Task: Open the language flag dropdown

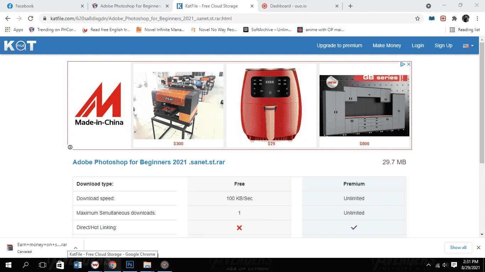Action: pyautogui.click(x=468, y=46)
